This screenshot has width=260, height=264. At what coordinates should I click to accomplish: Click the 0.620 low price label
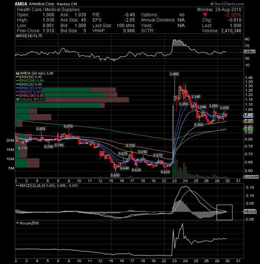click(165, 172)
